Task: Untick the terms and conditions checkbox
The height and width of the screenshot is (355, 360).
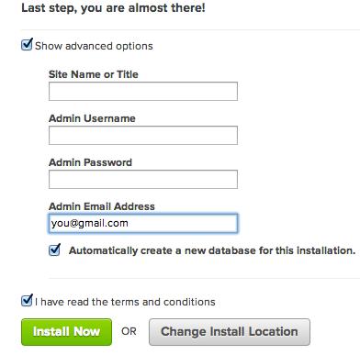Action: pyautogui.click(x=27, y=301)
